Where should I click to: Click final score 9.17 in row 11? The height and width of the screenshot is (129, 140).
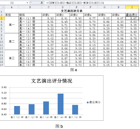[x=132, y=45]
